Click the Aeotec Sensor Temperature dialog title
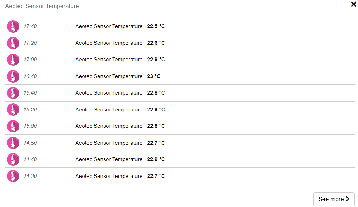358x207 pixels. (x=42, y=6)
